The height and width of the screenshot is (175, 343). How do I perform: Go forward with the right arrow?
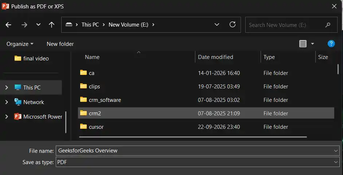[x=24, y=25]
